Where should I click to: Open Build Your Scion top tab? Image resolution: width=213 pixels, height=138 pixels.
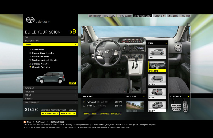pos(142,16)
